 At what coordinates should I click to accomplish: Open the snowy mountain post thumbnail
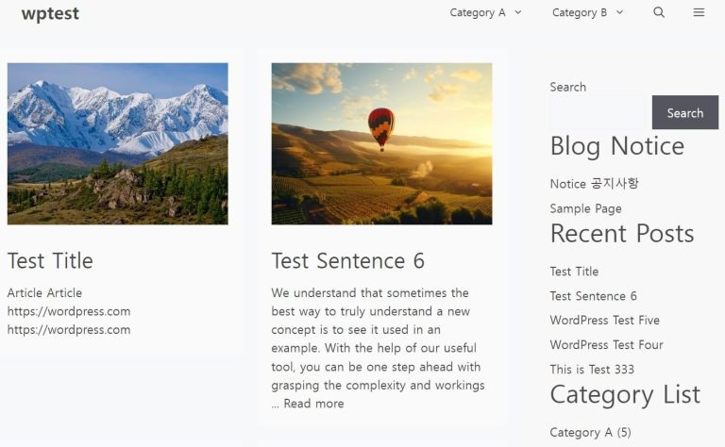pos(117,143)
